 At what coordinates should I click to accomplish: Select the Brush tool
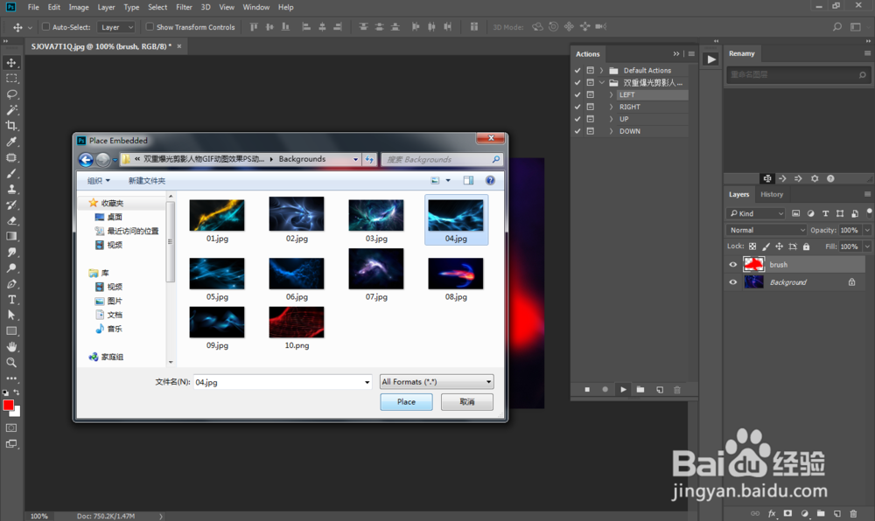(11, 173)
